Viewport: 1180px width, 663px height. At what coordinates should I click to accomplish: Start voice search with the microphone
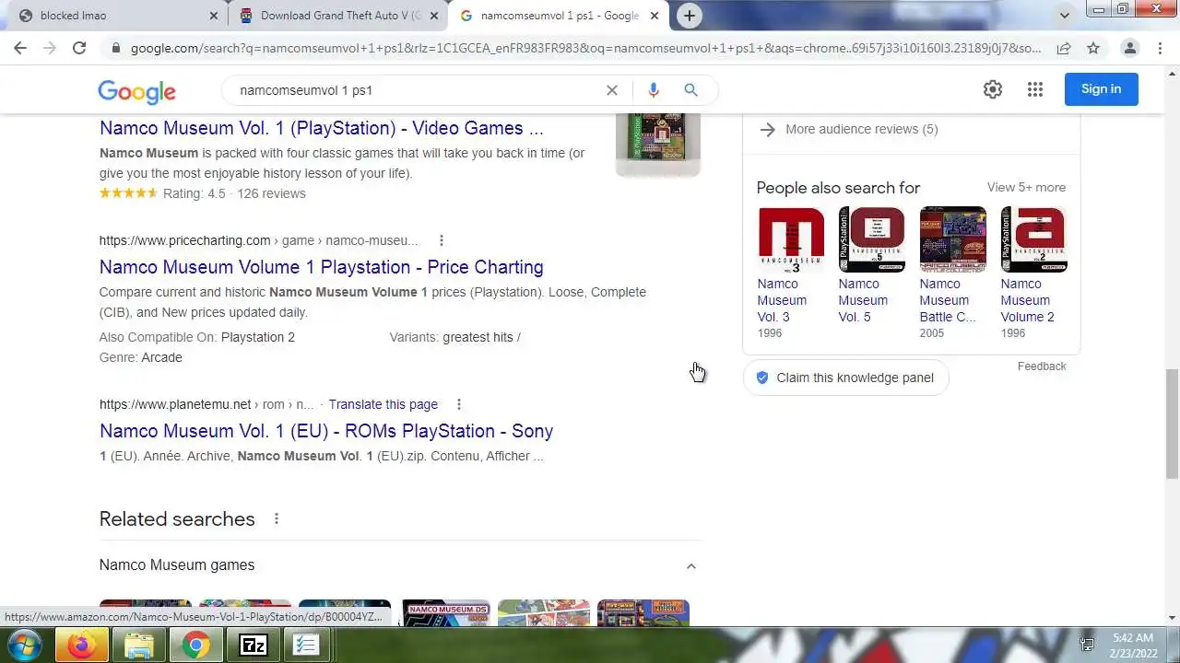tap(653, 90)
